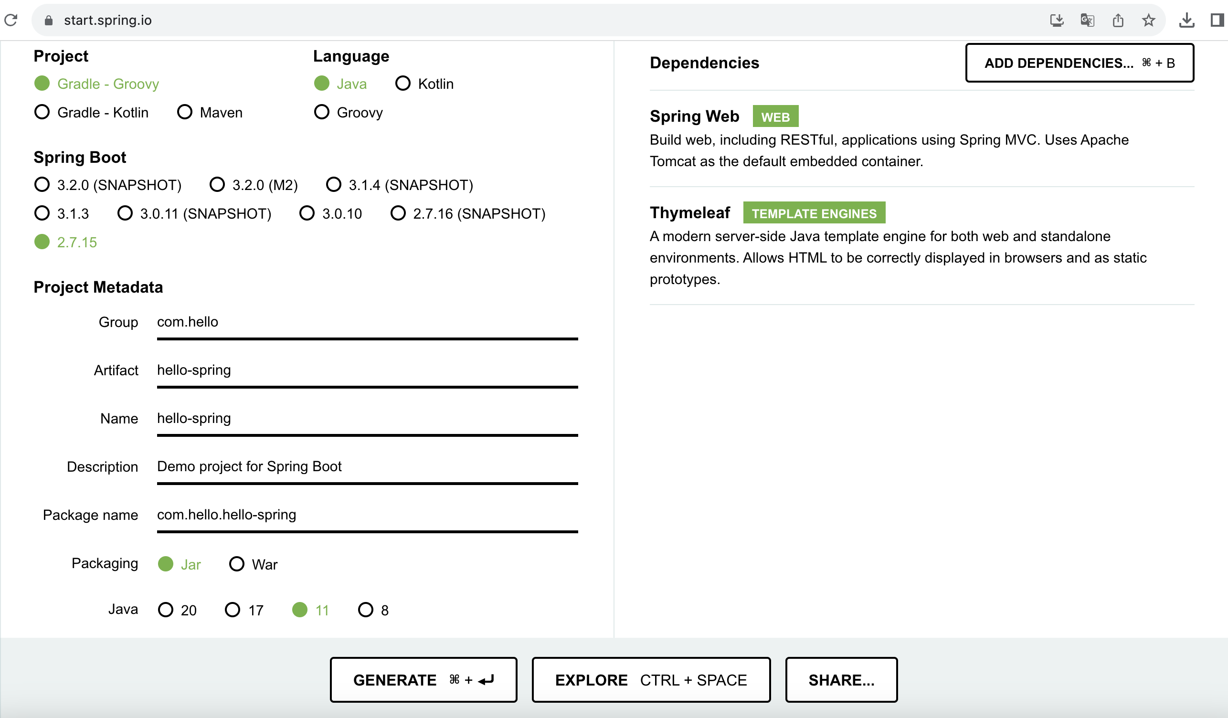Open the ADD DEPENDENCIES dialog
1228x718 pixels.
point(1080,63)
